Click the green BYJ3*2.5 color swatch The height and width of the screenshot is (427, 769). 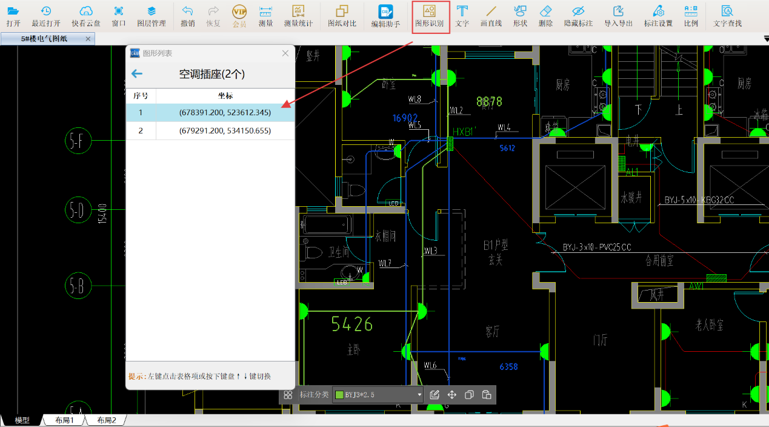[339, 395]
